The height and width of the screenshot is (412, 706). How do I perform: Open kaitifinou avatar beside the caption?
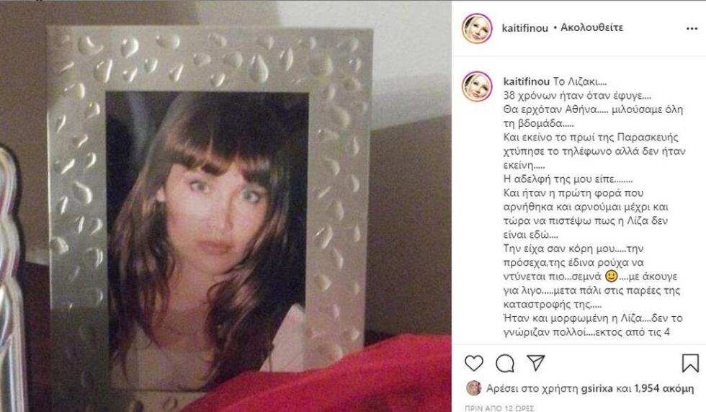[x=477, y=86]
